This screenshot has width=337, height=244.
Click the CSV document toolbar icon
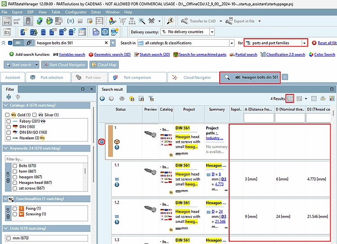click(x=96, y=32)
